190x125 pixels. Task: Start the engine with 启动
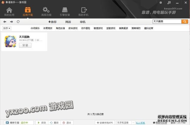[42, 123]
